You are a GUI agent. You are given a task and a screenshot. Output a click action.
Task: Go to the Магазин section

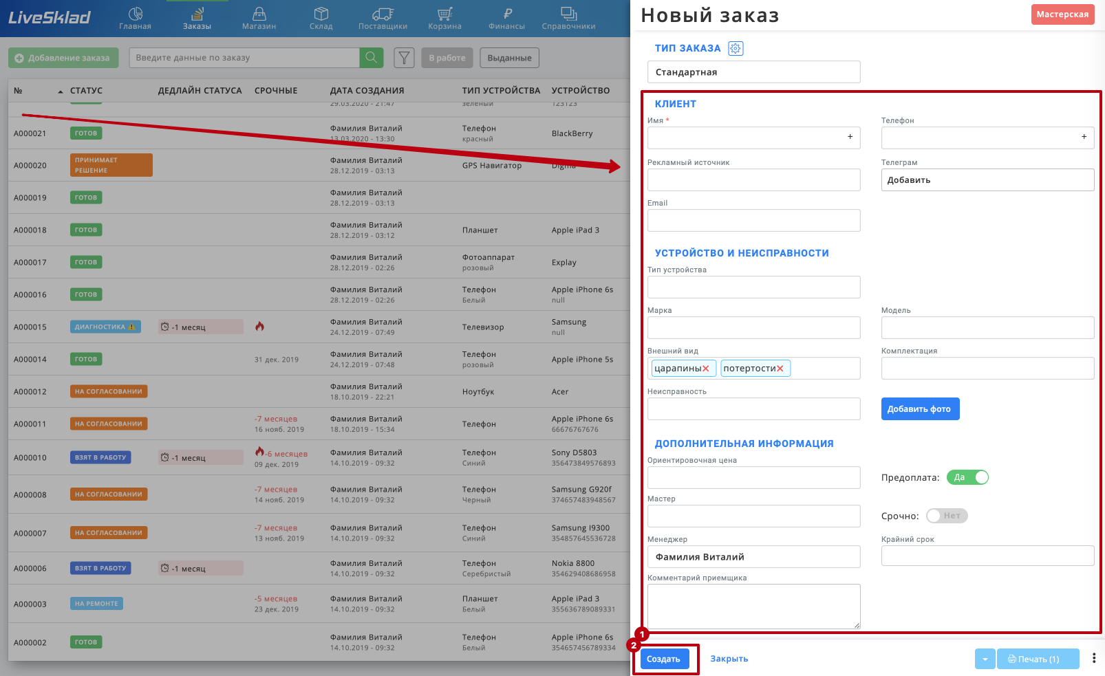[259, 19]
